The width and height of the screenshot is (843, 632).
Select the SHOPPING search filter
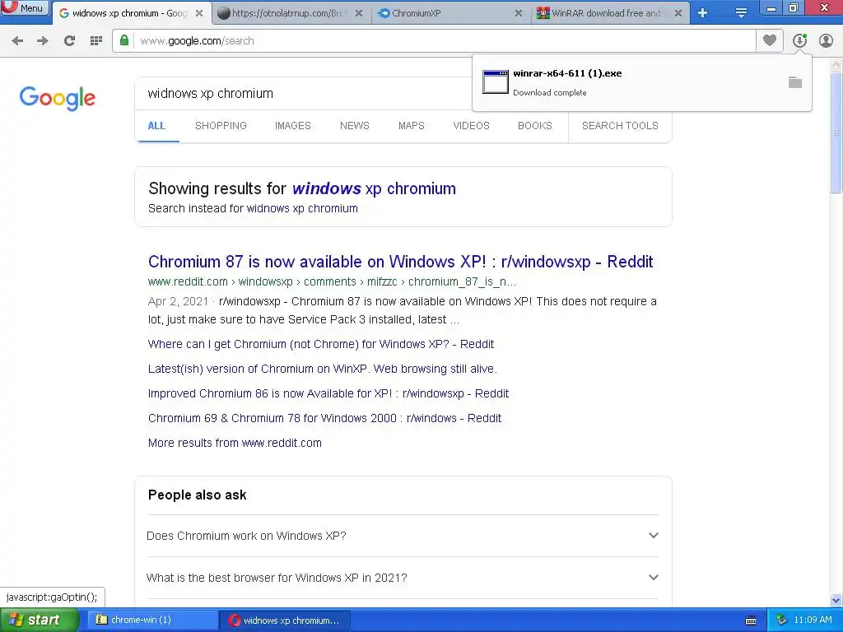(221, 126)
